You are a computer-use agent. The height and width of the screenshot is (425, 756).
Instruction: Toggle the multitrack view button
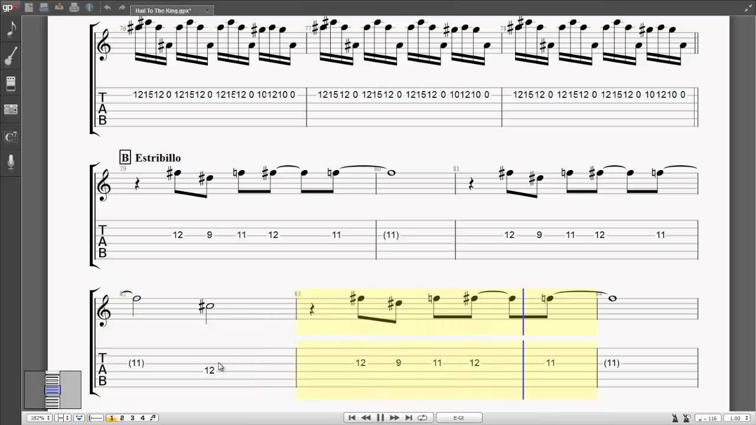[79, 418]
